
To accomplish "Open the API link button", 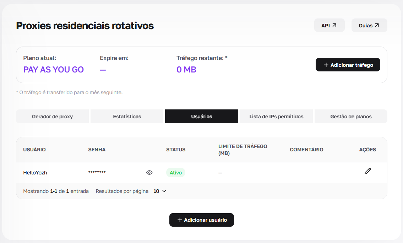I will click(329, 25).
